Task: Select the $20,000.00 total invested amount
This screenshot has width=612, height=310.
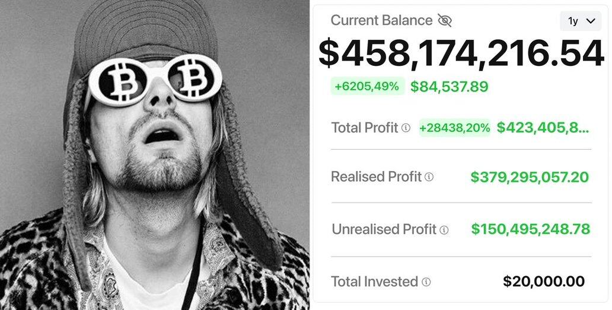Action: pos(544,281)
